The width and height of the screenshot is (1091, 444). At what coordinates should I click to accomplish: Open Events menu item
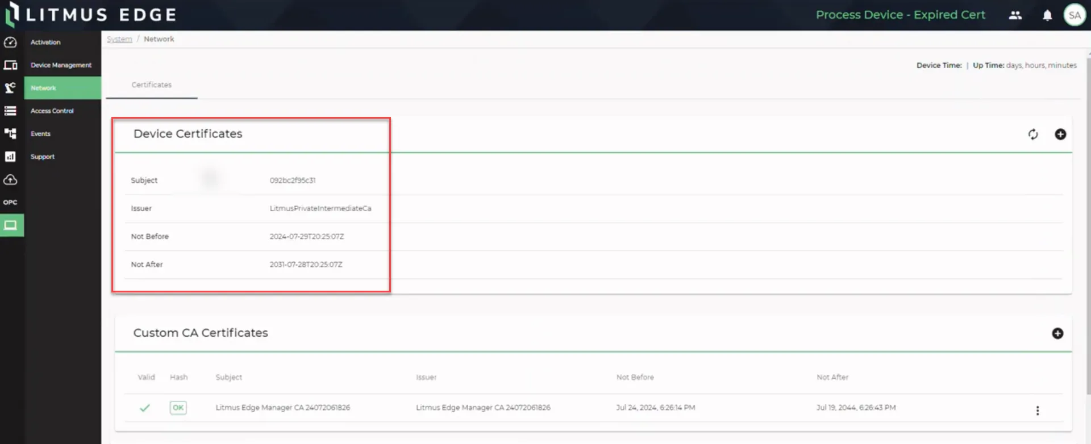pyautogui.click(x=40, y=134)
